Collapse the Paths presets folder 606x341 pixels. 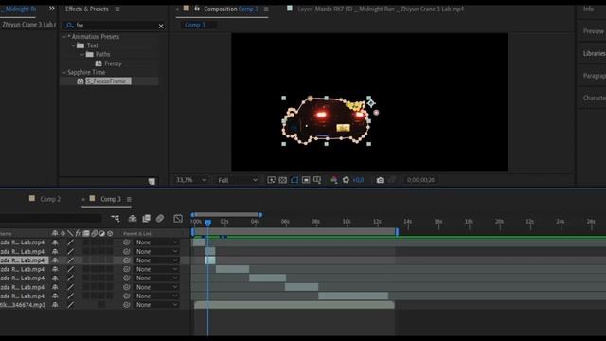point(82,55)
